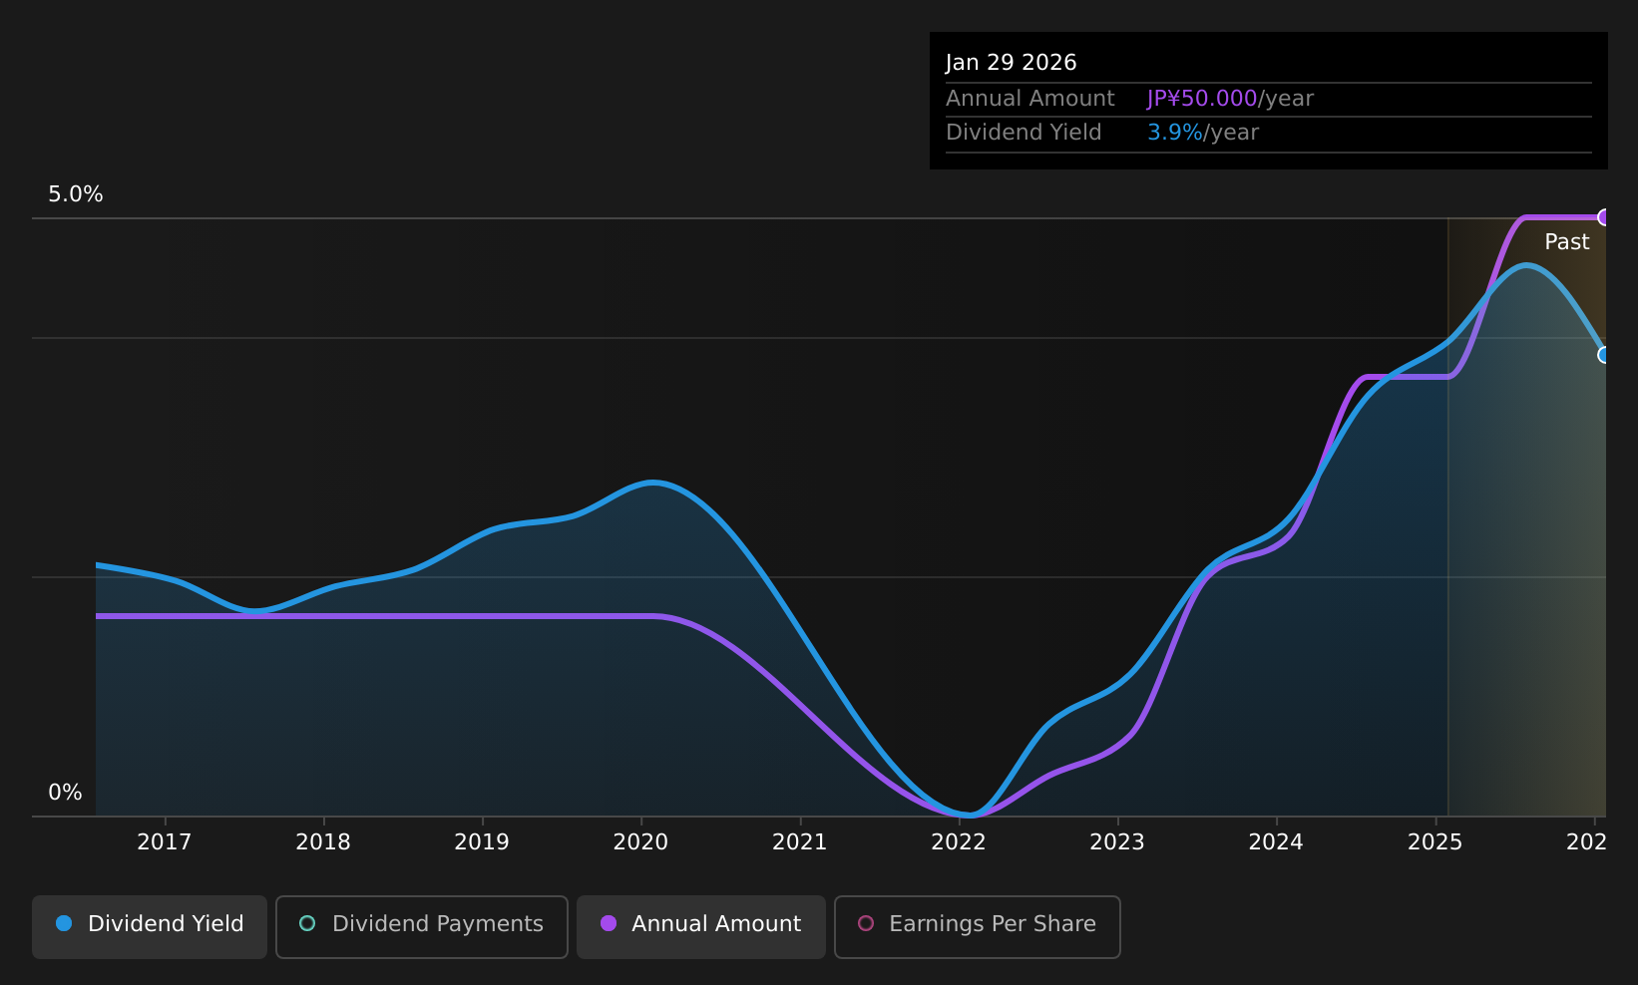
Task: Click the 5.0% y-axis label
Action: [76, 194]
